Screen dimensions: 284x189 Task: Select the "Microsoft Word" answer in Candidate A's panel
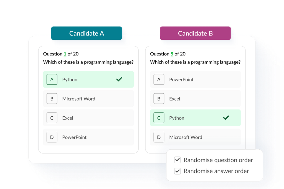pos(88,99)
